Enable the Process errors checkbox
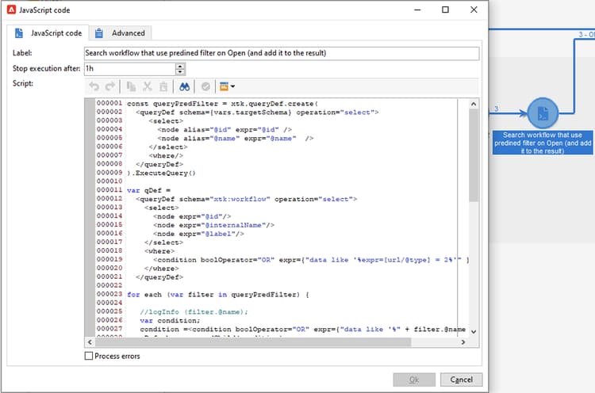Image resolution: width=595 pixels, height=393 pixels. tap(89, 357)
